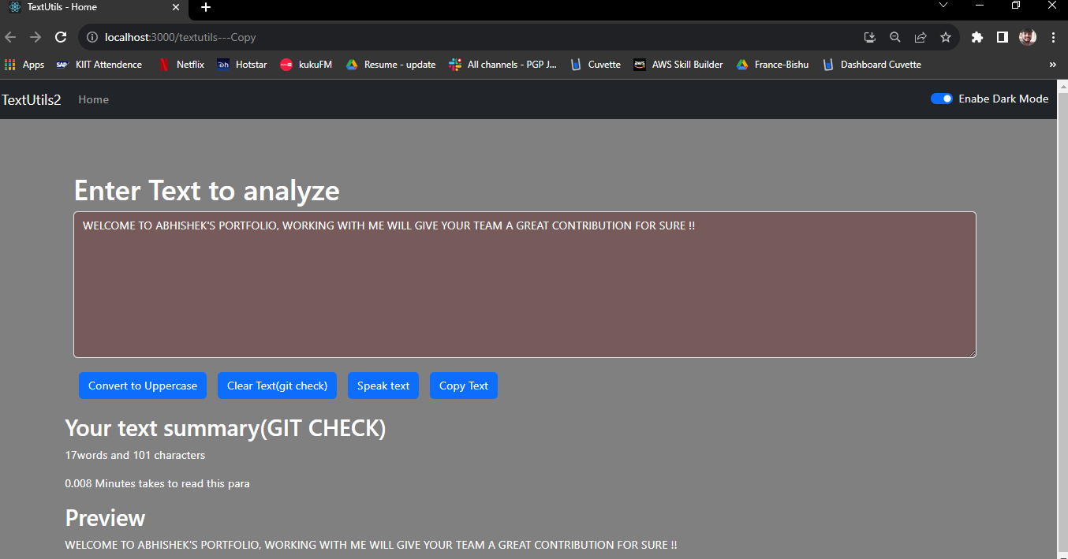Screen dimensions: 1068x559
Task: Reload the page with refresh icon
Action: pyautogui.click(x=61, y=37)
